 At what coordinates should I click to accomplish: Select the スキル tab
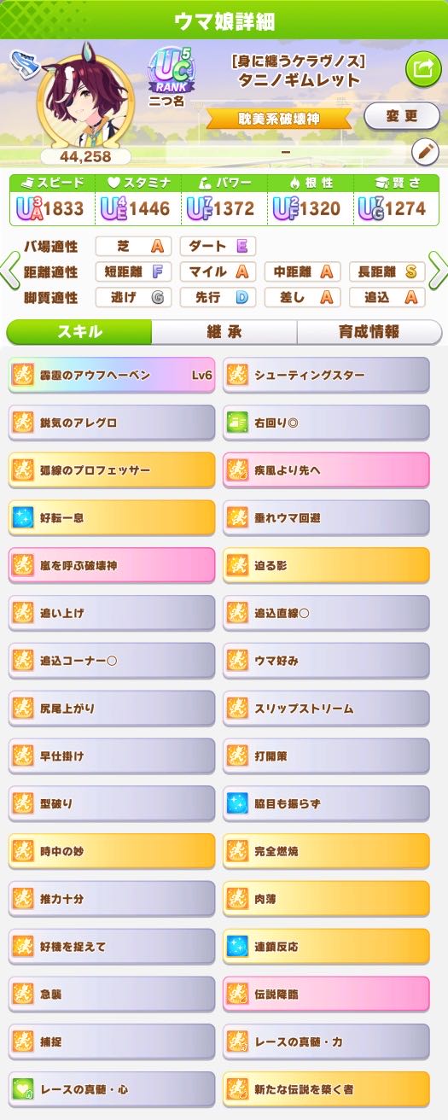[79, 332]
